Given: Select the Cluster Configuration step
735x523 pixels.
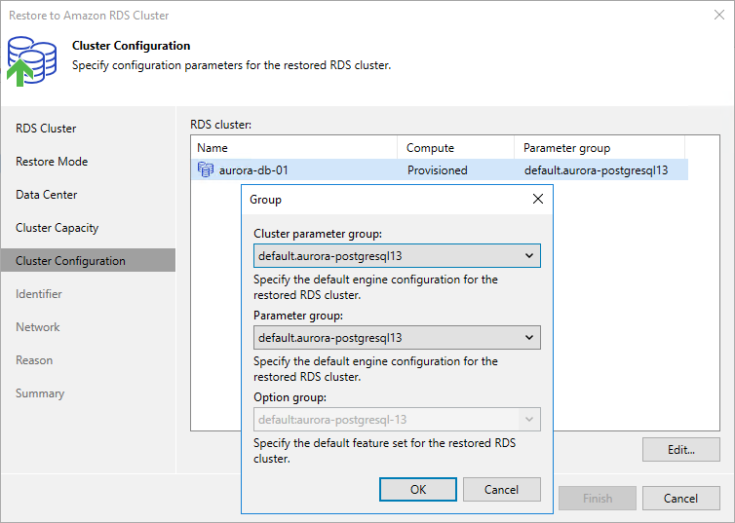Looking at the screenshot, I should (x=70, y=261).
